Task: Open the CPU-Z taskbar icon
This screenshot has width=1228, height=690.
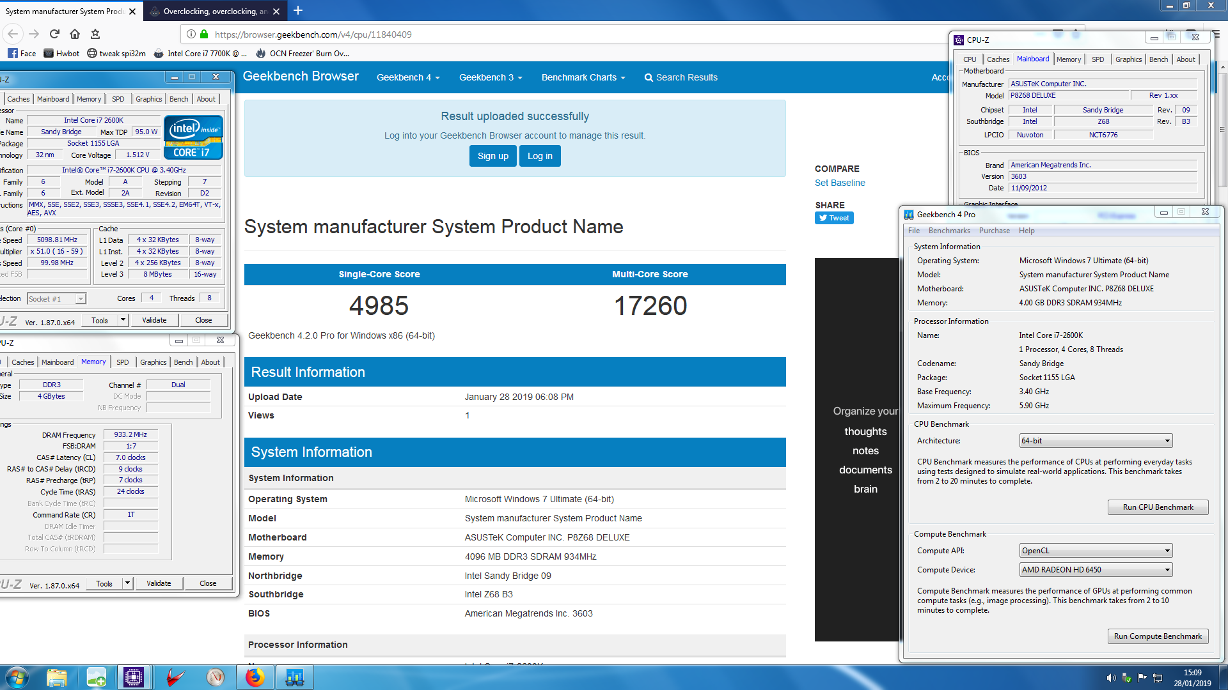Action: point(134,677)
